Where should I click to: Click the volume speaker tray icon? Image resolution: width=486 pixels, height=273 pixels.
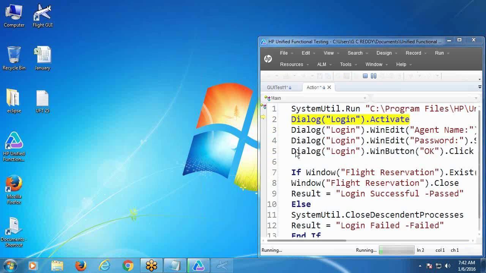click(x=448, y=266)
